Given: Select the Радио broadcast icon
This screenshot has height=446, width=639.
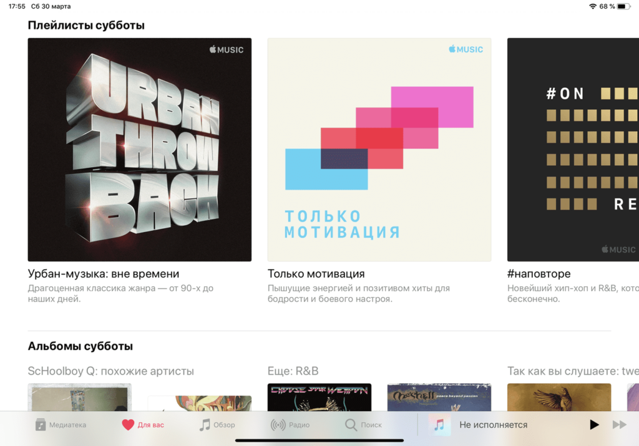Looking at the screenshot, I should pos(278,425).
